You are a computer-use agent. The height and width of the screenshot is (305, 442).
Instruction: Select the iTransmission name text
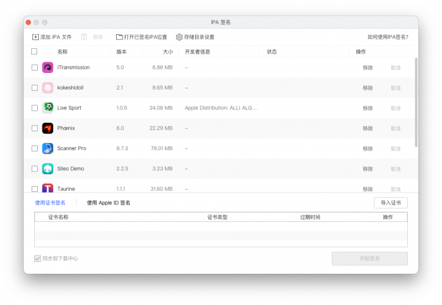pyautogui.click(x=73, y=67)
